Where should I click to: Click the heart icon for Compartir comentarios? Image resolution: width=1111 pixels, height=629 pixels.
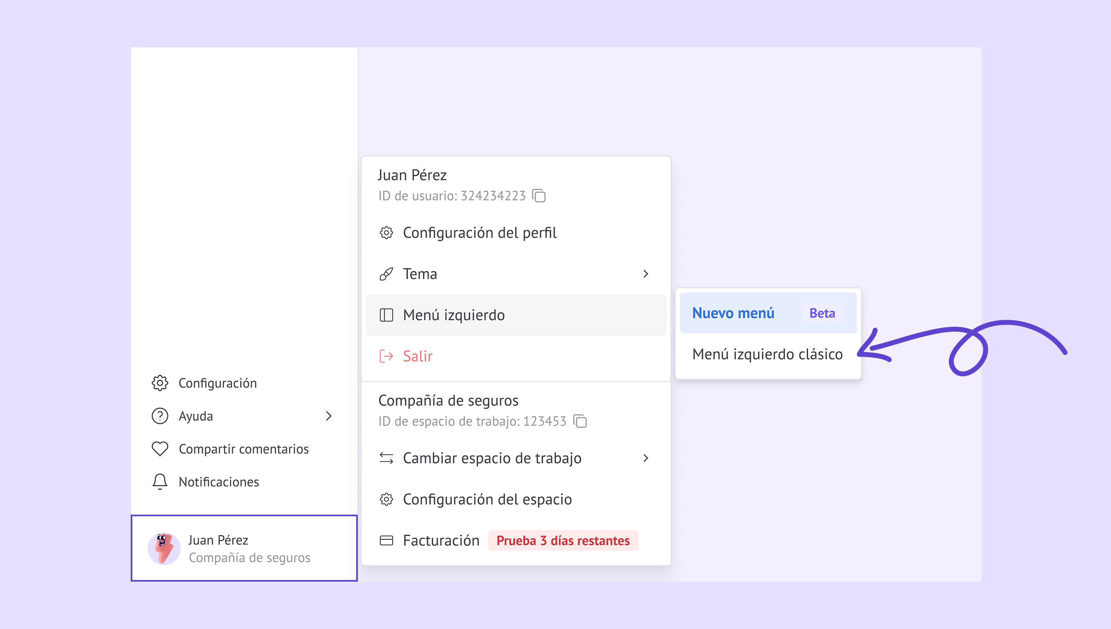tap(160, 449)
